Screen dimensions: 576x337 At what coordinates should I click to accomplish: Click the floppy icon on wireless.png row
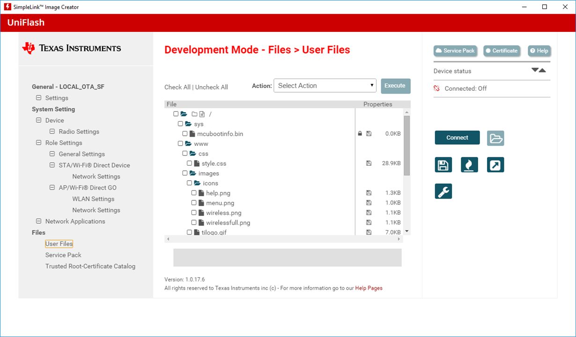(x=369, y=212)
